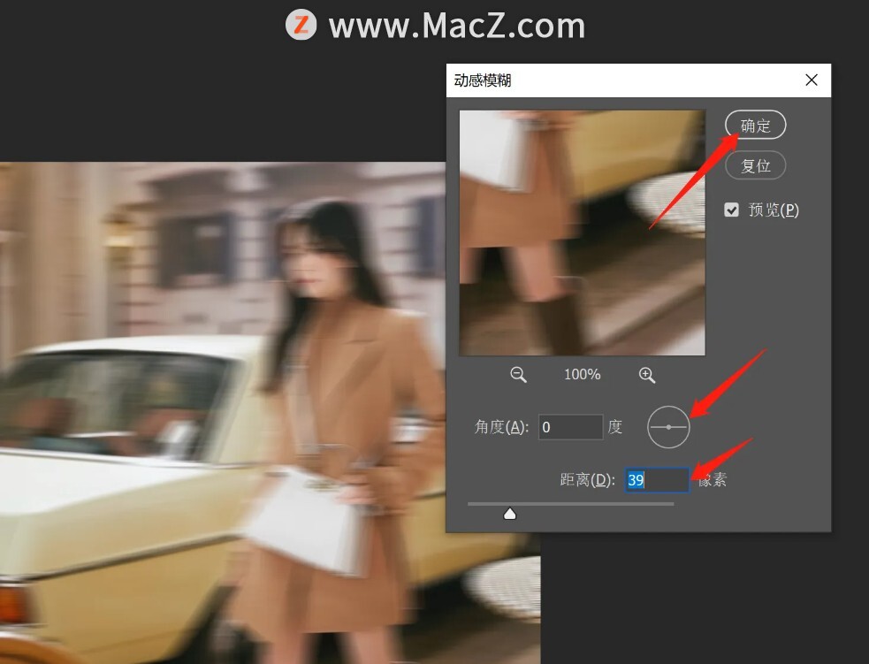This screenshot has height=664, width=869.
Task: Click the right end of the distance slider track
Action: 672,504
